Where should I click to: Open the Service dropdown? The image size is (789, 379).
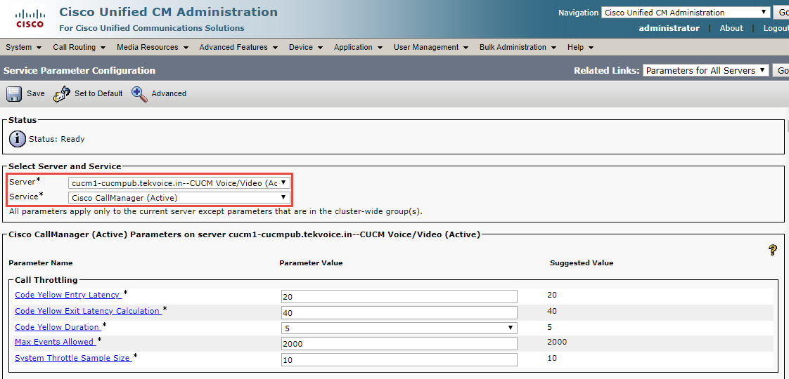tap(179, 197)
